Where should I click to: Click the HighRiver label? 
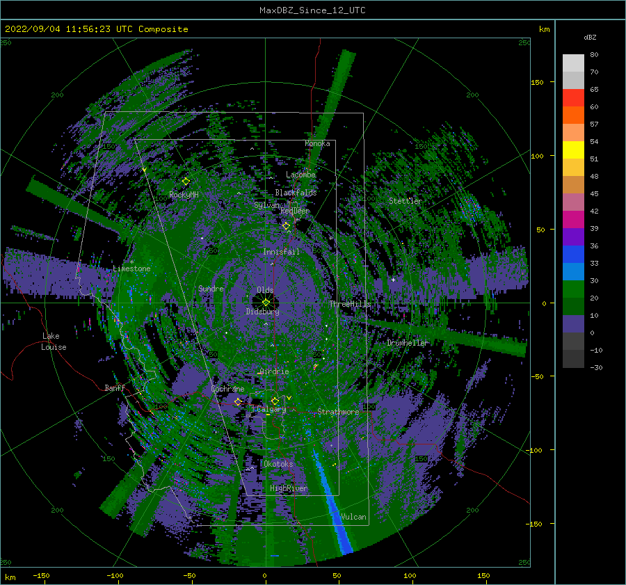click(289, 488)
